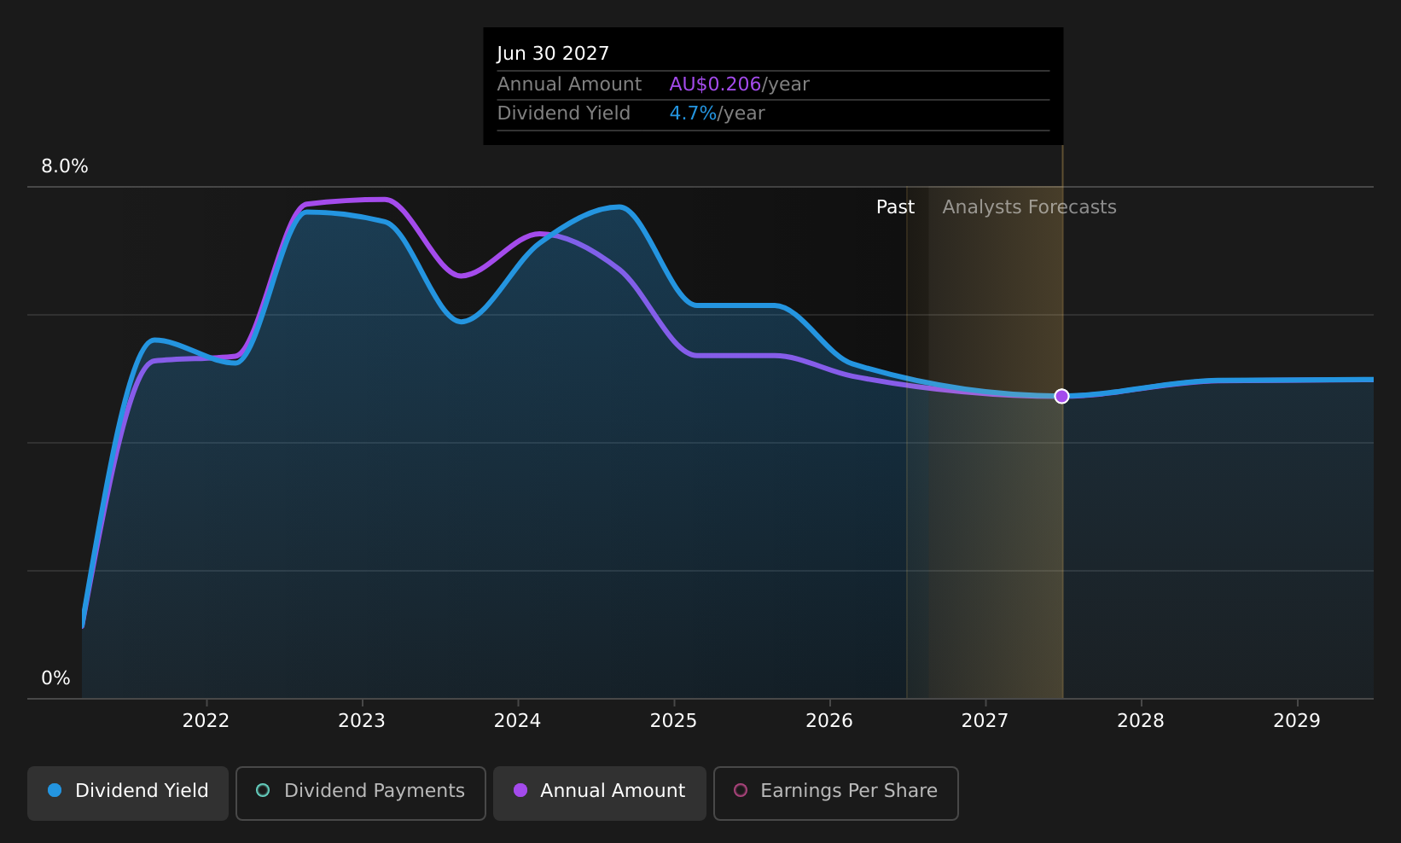Click the 4.7%/year dividend yield value
Viewport: 1401px width, 843px height.
click(717, 113)
